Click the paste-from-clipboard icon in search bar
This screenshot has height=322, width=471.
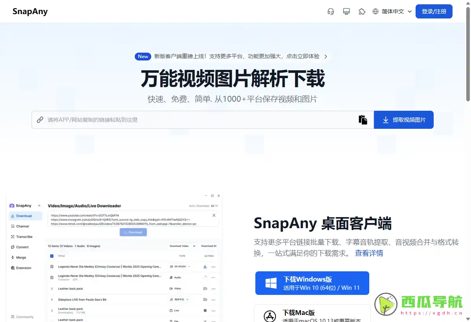tap(363, 119)
